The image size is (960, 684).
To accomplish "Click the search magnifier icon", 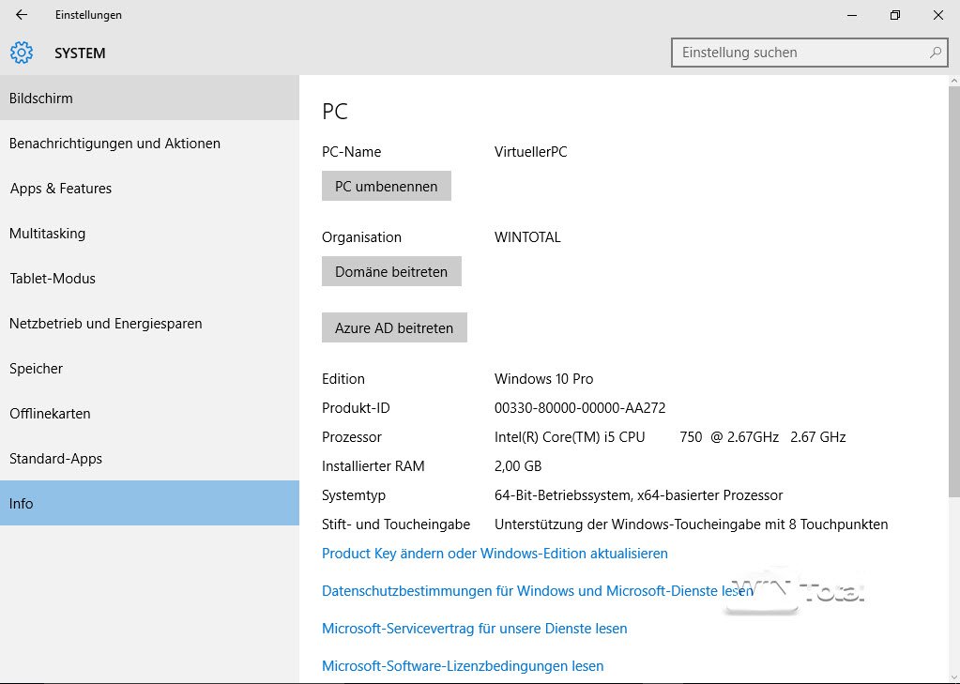I will point(935,53).
